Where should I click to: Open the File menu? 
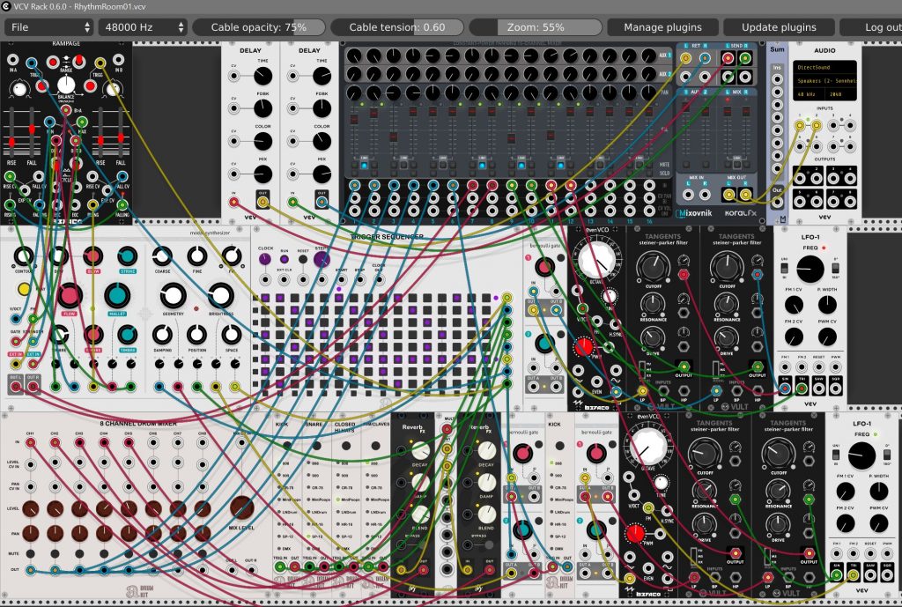point(48,27)
